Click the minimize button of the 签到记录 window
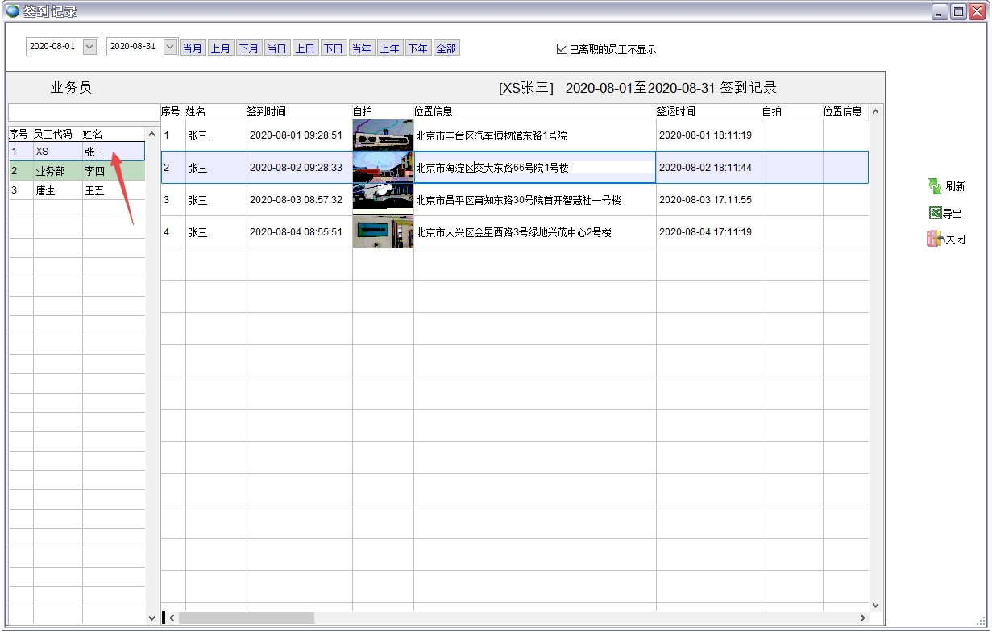The height and width of the screenshot is (633, 992). [x=938, y=11]
